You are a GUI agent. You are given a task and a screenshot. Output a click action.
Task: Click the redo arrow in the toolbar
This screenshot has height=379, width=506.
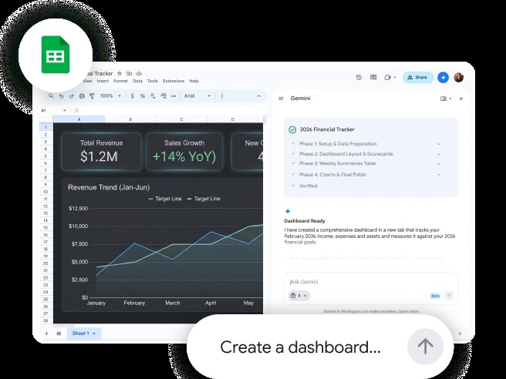pyautogui.click(x=71, y=96)
